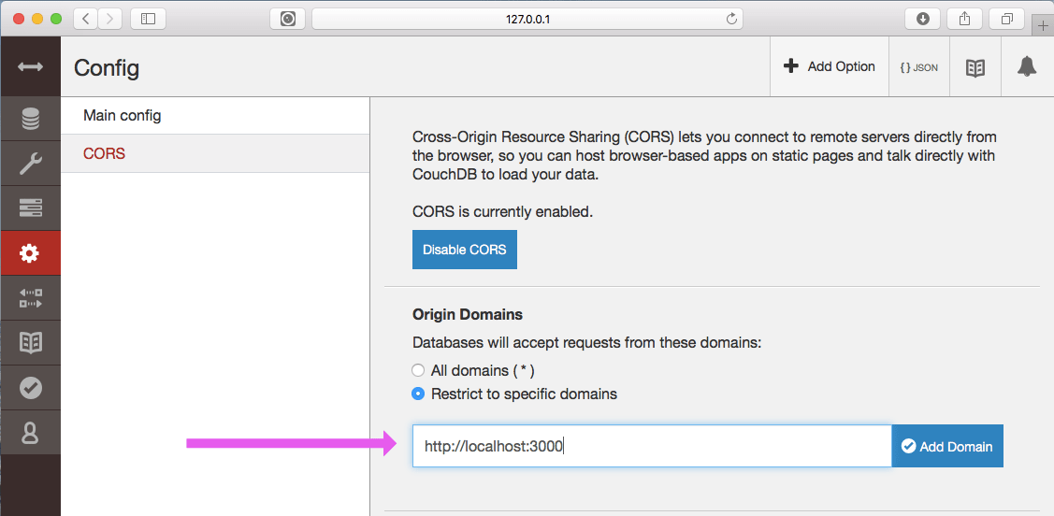The width and height of the screenshot is (1054, 516).
Task: Select the All domains radio option
Action: [x=419, y=370]
